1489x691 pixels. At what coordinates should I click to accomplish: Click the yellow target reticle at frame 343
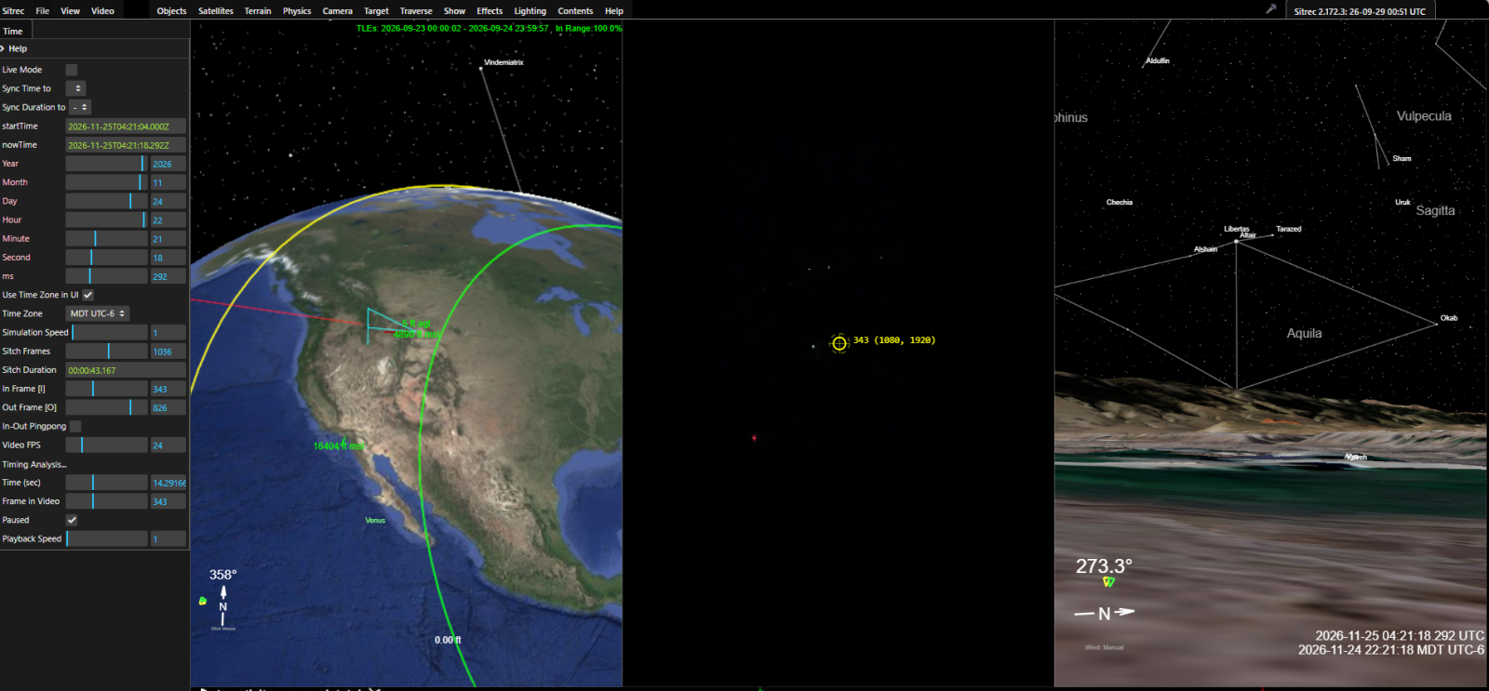(x=839, y=343)
